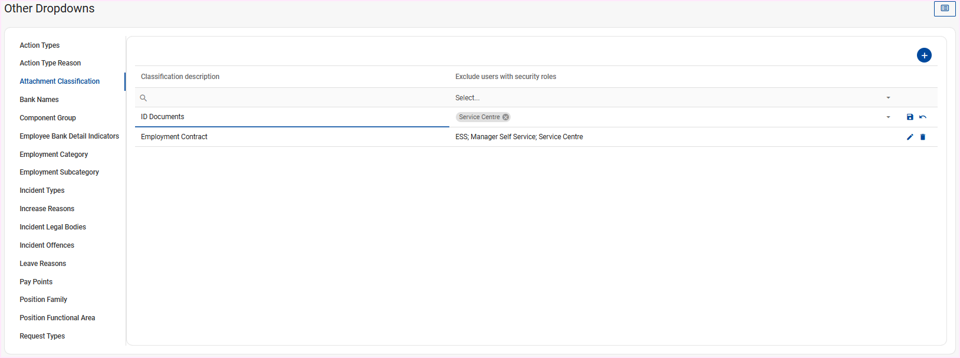The width and height of the screenshot is (960, 358).
Task: Open the Action Types menu item
Action: coord(40,45)
